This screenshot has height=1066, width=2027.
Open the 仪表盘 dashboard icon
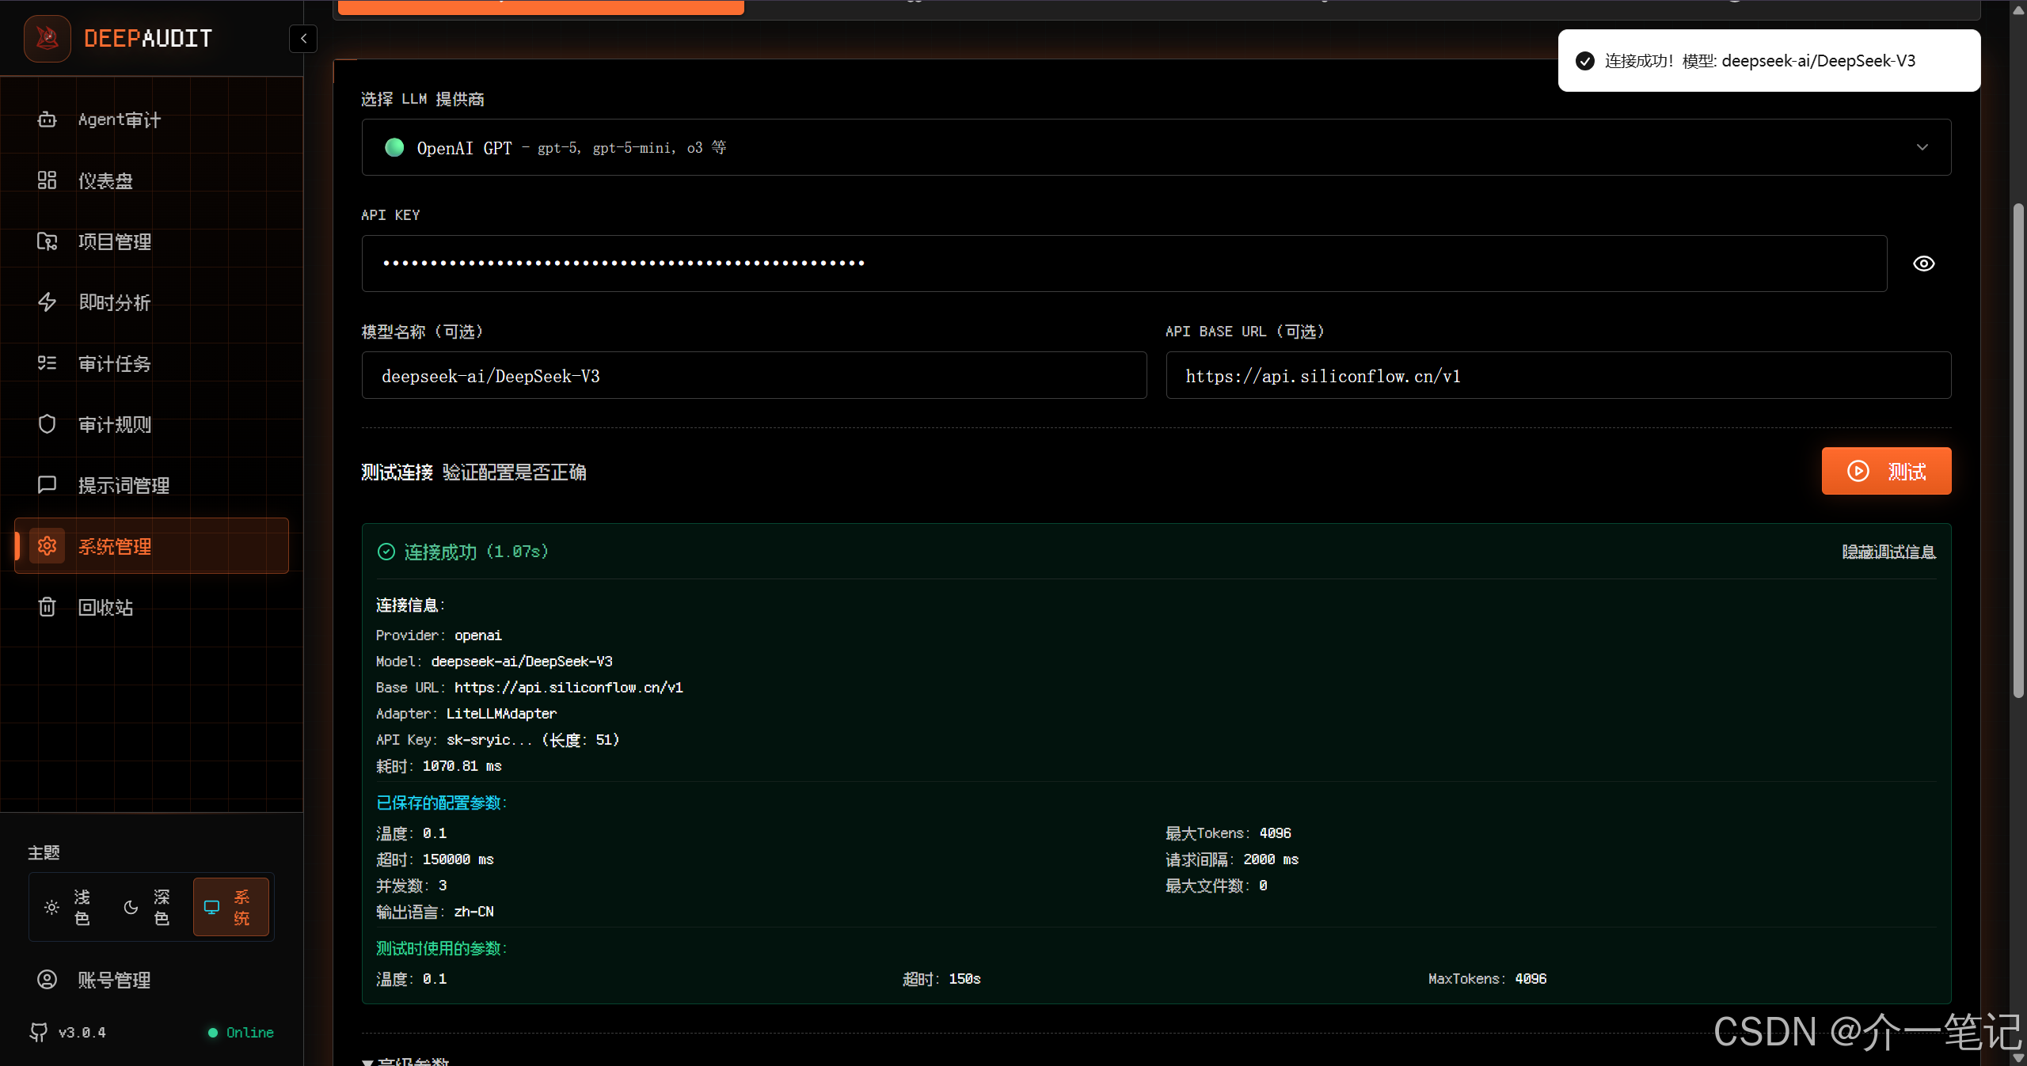pos(48,180)
